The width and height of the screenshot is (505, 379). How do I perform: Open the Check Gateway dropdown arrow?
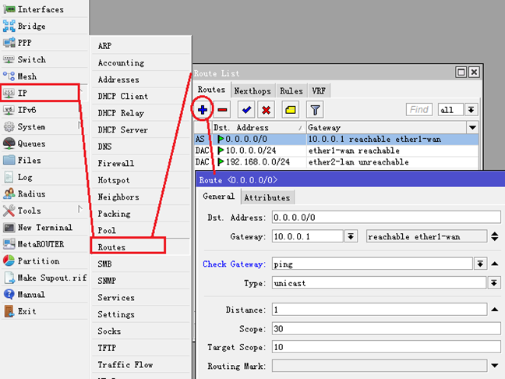click(x=481, y=264)
